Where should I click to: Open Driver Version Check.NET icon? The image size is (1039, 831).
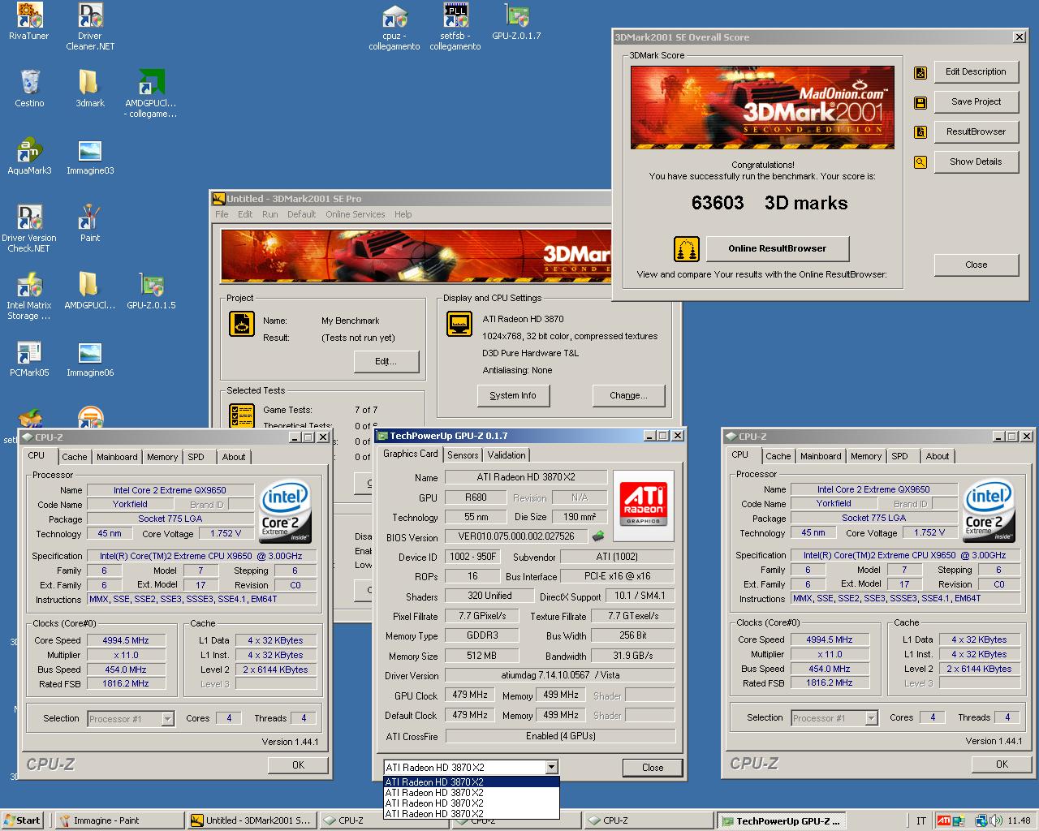pos(29,217)
